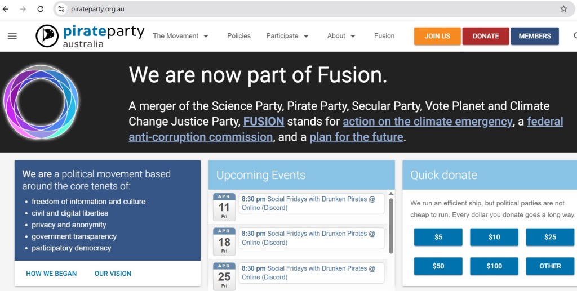Open site information icon in address bar

click(61, 9)
